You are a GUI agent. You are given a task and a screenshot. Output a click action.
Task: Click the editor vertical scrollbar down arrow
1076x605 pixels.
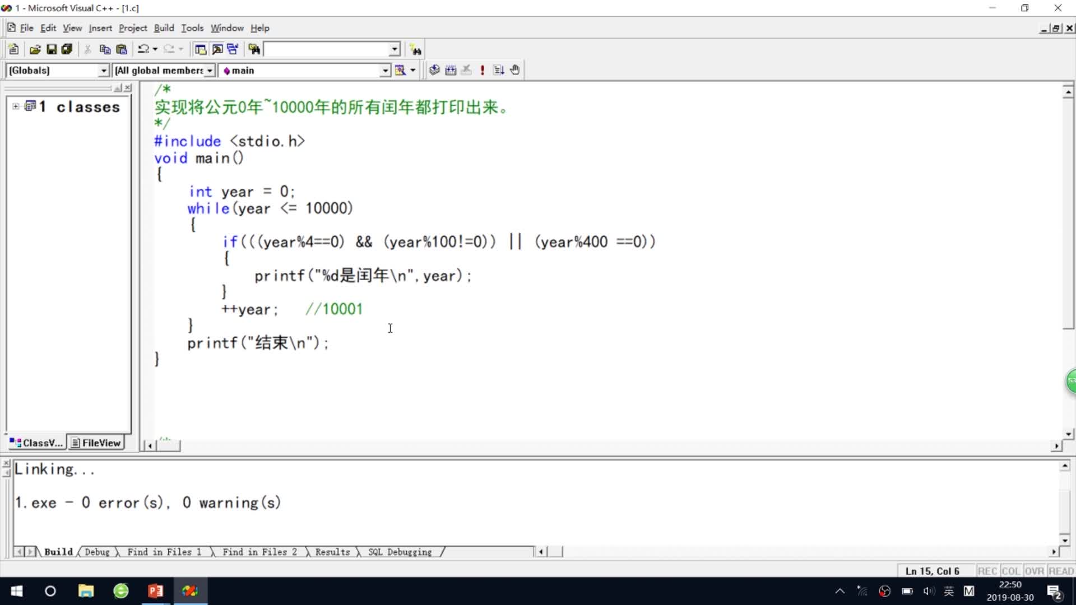(x=1068, y=434)
